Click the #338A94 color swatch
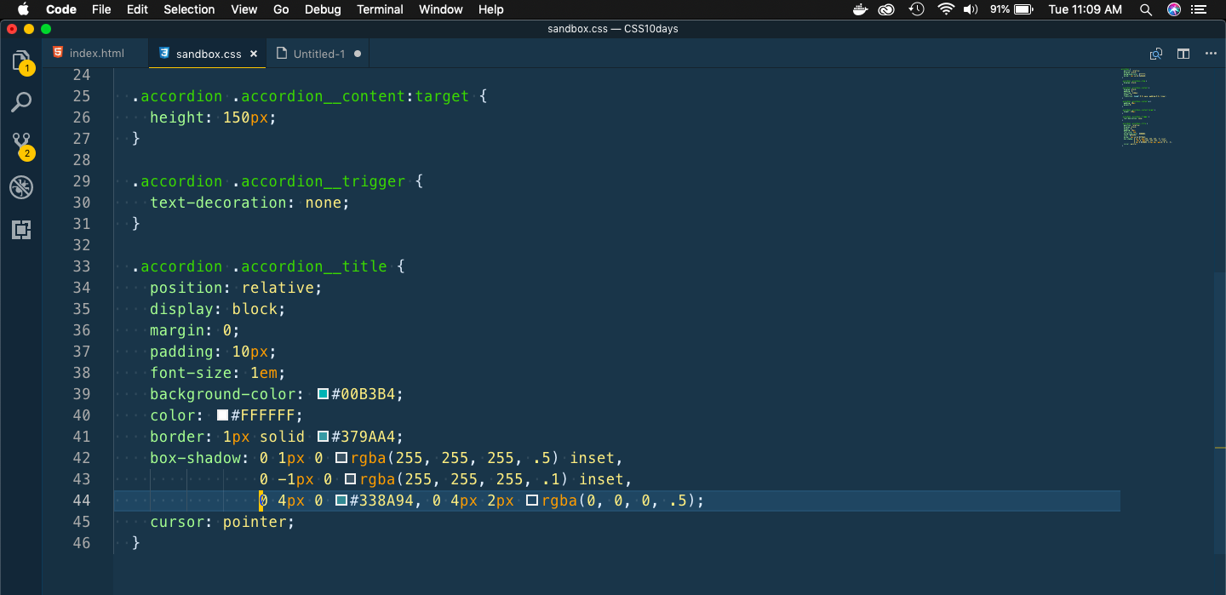This screenshot has height=595, width=1226. tap(341, 501)
